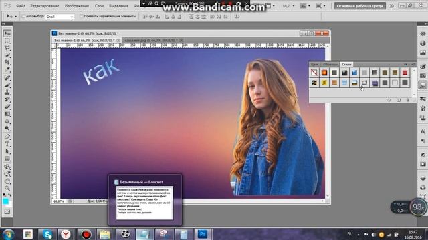Click Auto-Align Layers icon in options bar
428x240 pixels.
(x=237, y=17)
